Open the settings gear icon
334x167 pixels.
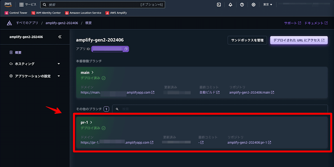click(x=253, y=4)
